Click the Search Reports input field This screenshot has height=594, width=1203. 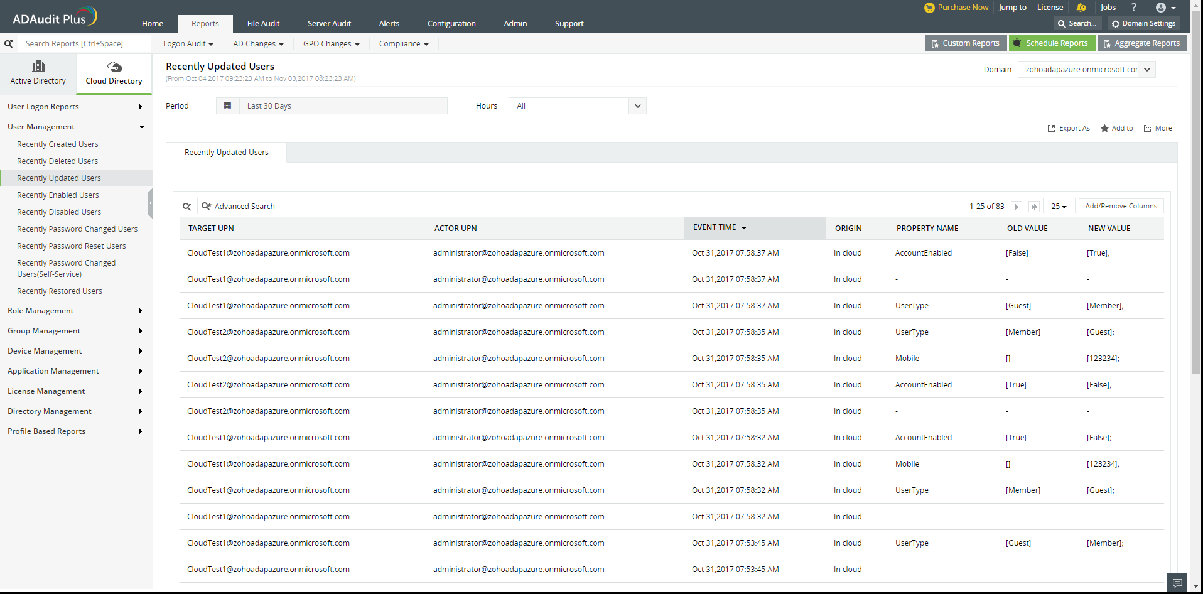[x=85, y=44]
